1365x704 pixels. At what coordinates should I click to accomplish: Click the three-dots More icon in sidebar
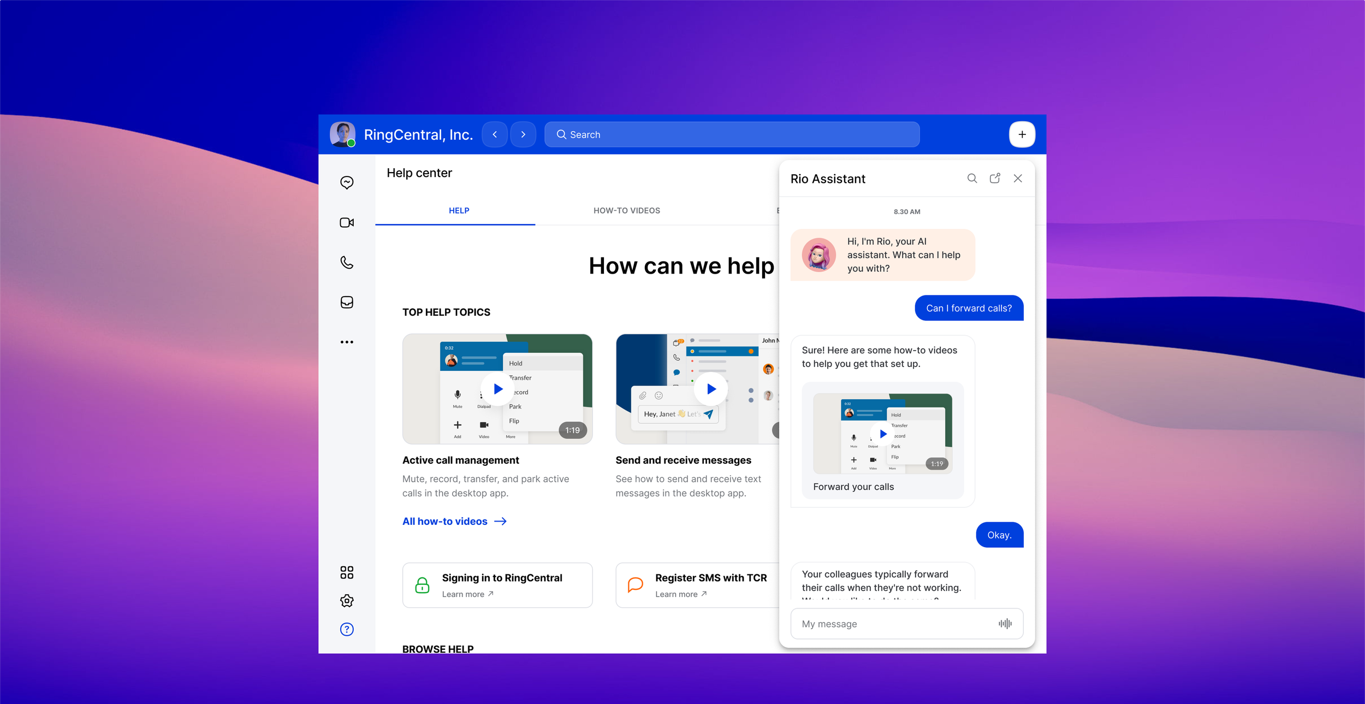pyautogui.click(x=347, y=342)
